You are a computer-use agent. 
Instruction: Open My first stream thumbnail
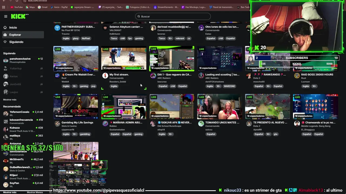coord(124,58)
